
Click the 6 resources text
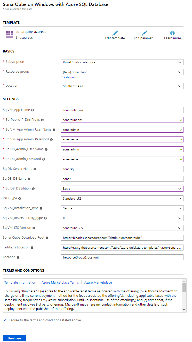click(x=24, y=38)
